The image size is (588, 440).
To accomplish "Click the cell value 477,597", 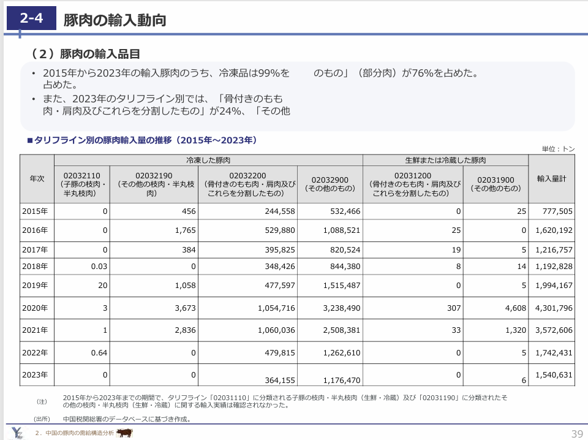I will point(280,285).
